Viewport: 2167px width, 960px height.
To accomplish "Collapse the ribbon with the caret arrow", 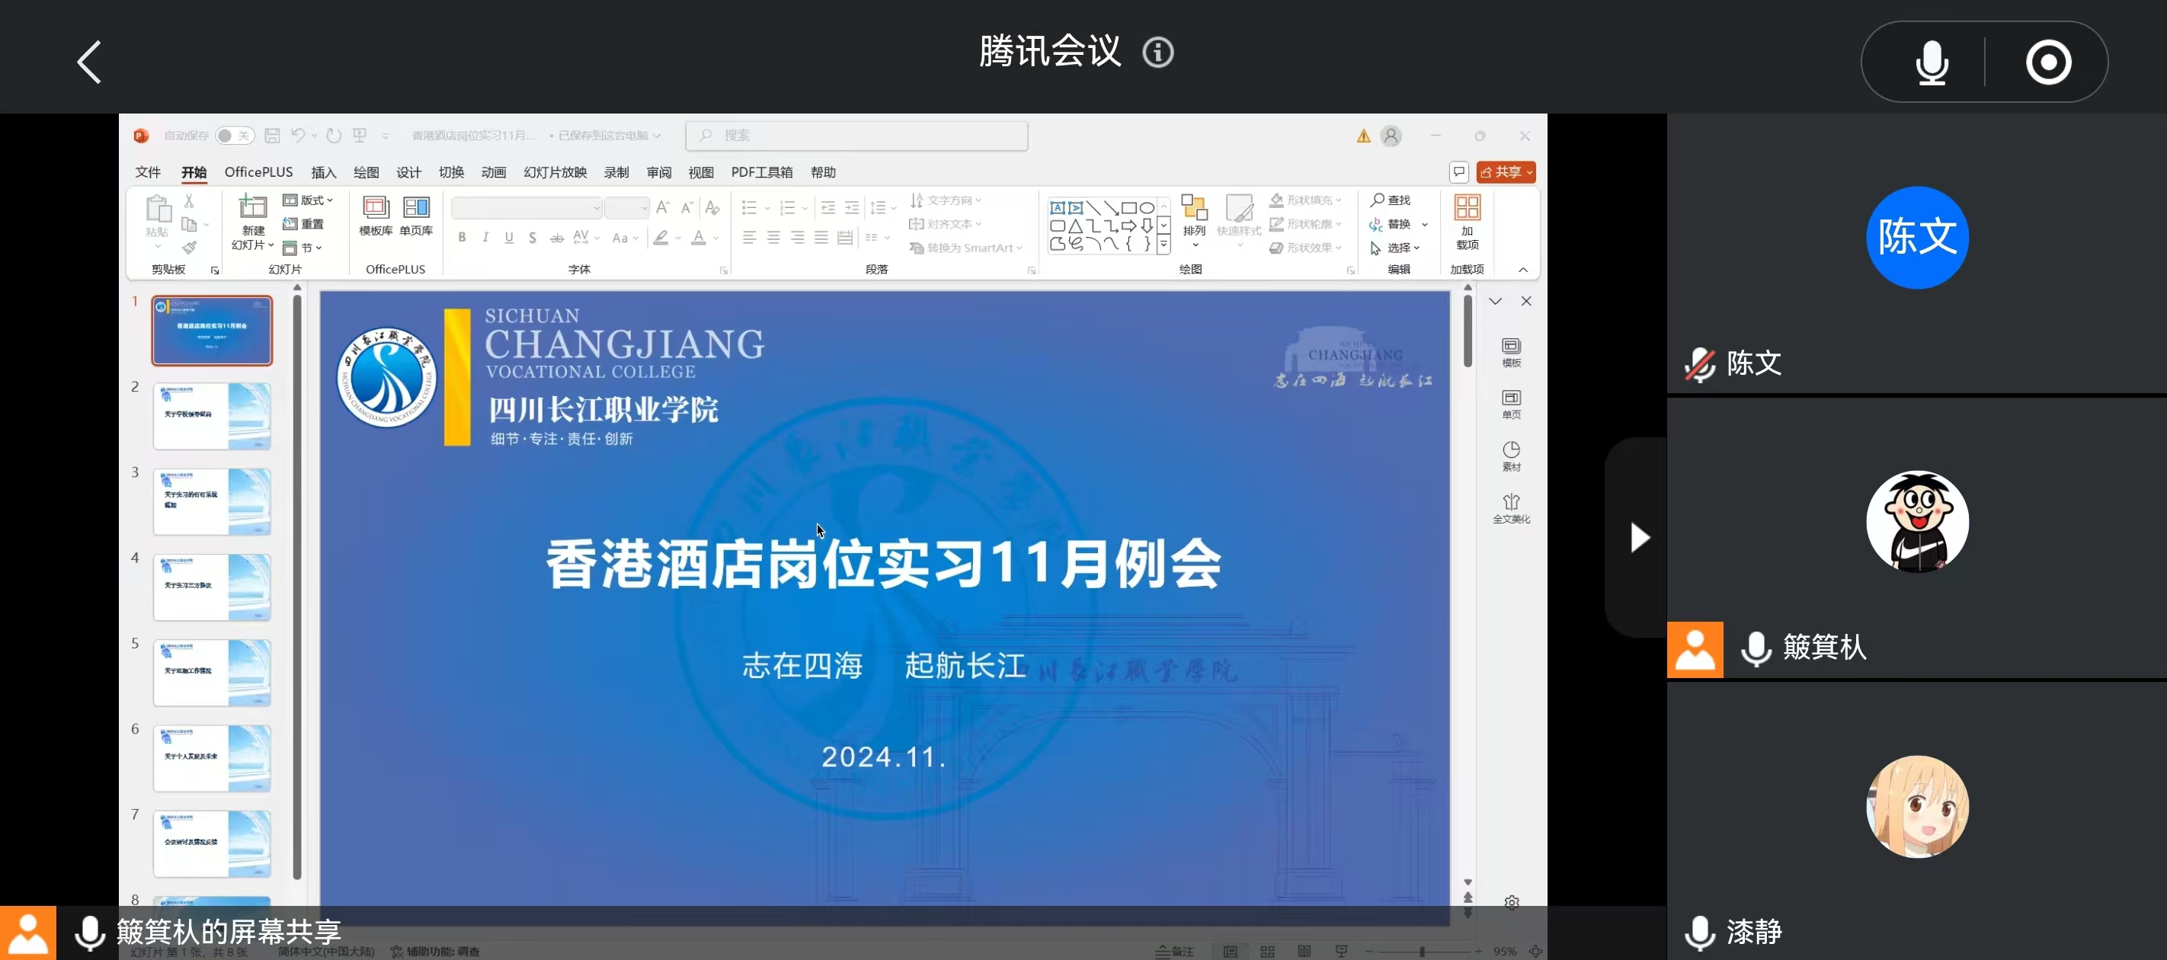I will coord(1522,269).
